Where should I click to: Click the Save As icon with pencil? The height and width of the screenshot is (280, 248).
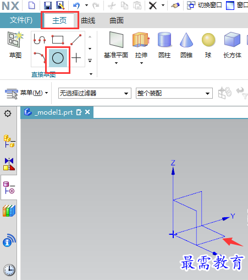pos(60,6)
